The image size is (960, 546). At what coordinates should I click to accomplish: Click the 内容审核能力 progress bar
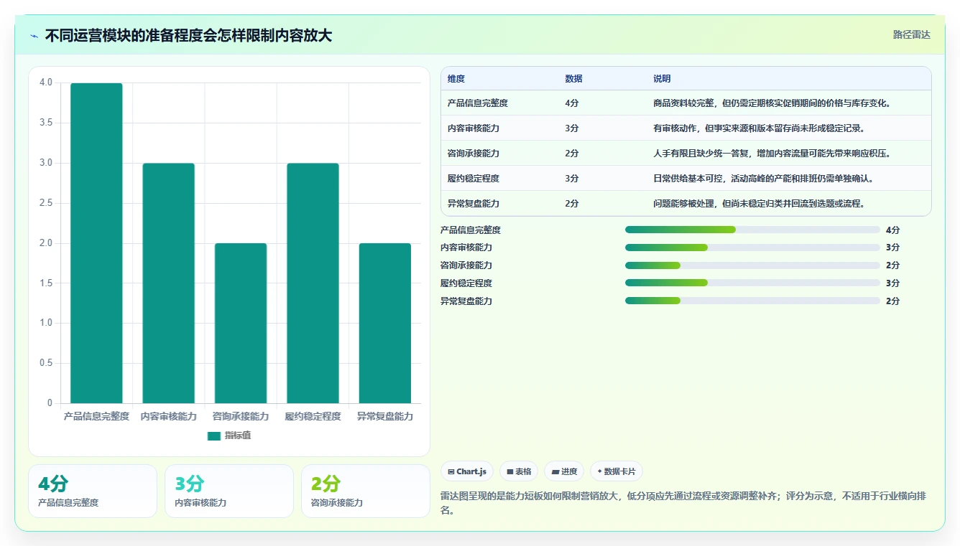tap(752, 248)
